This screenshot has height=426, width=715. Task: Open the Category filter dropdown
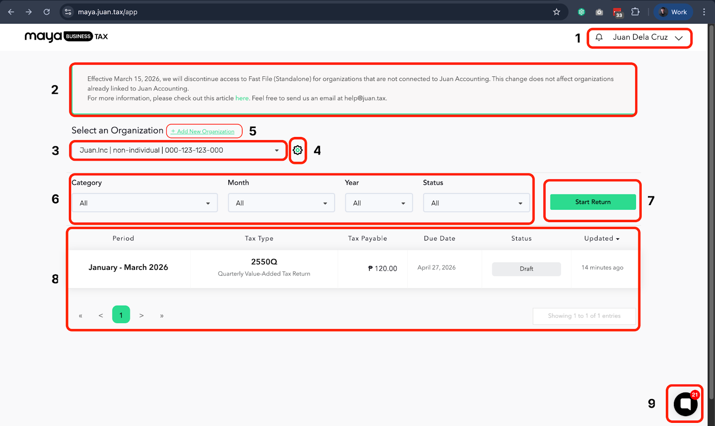[145, 203]
